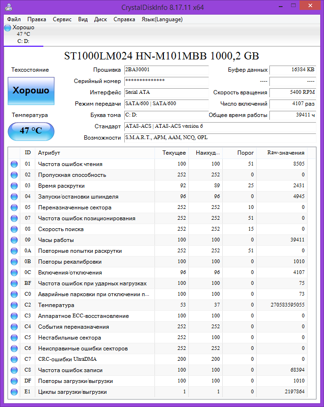The image size is (324, 407).
Task: Click status orb for 07 Частота ошибок позиционирования
Action: pyautogui.click(x=14, y=218)
